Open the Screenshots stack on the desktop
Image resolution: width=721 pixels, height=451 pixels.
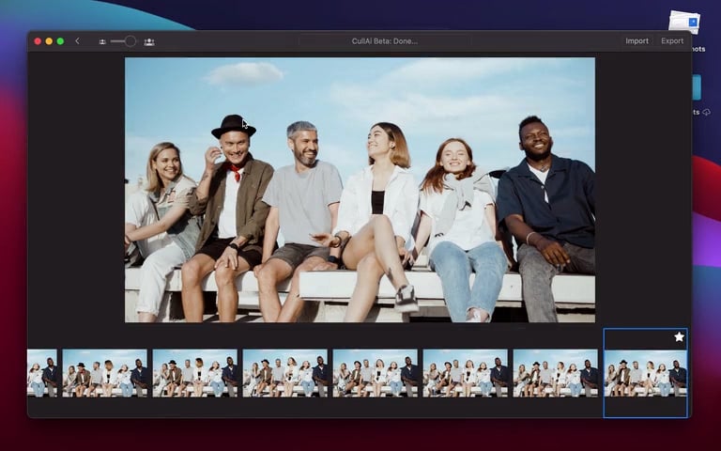(x=684, y=23)
